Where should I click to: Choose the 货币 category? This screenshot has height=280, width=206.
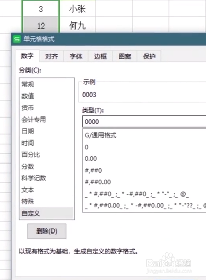pyautogui.click(x=47, y=108)
